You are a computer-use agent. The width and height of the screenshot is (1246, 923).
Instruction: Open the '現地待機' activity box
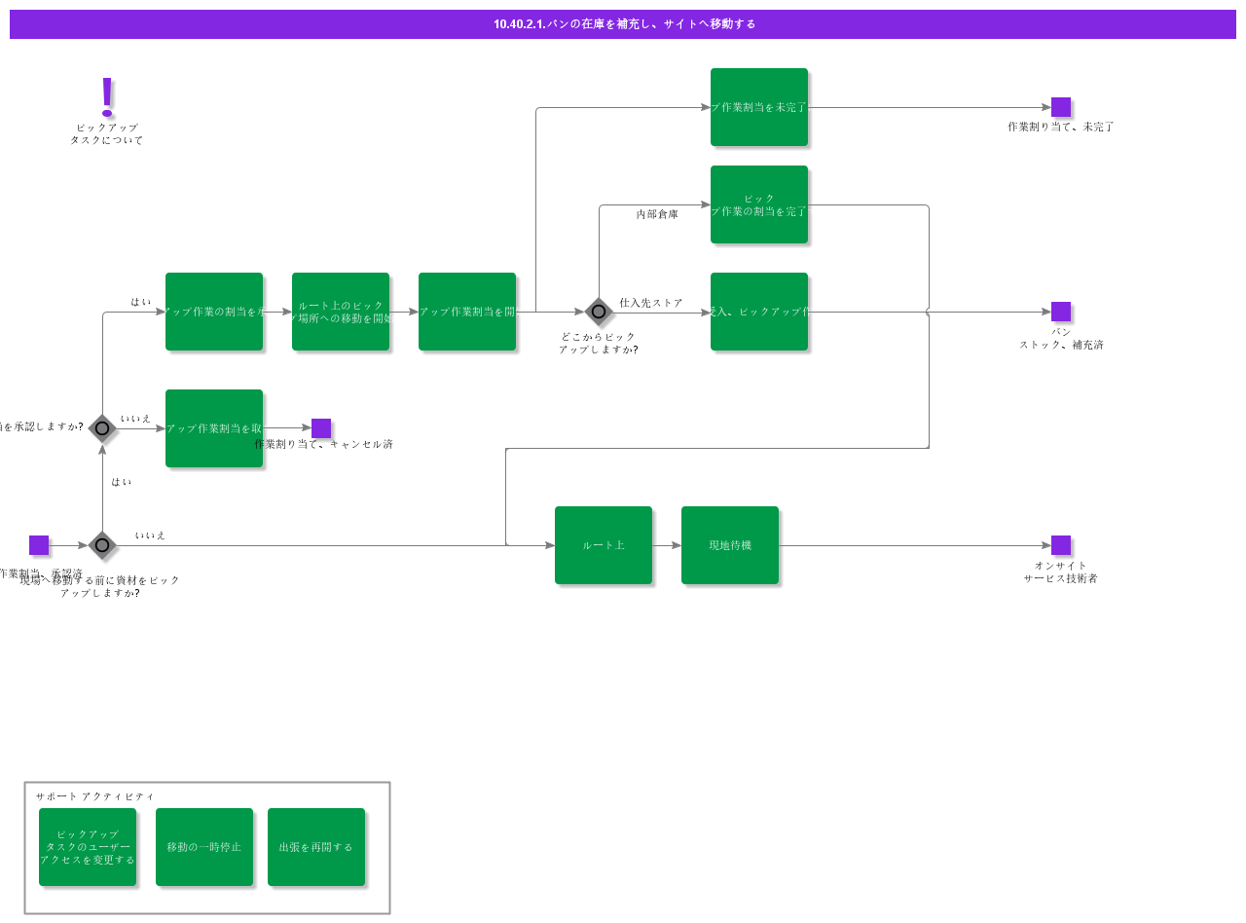(x=730, y=545)
